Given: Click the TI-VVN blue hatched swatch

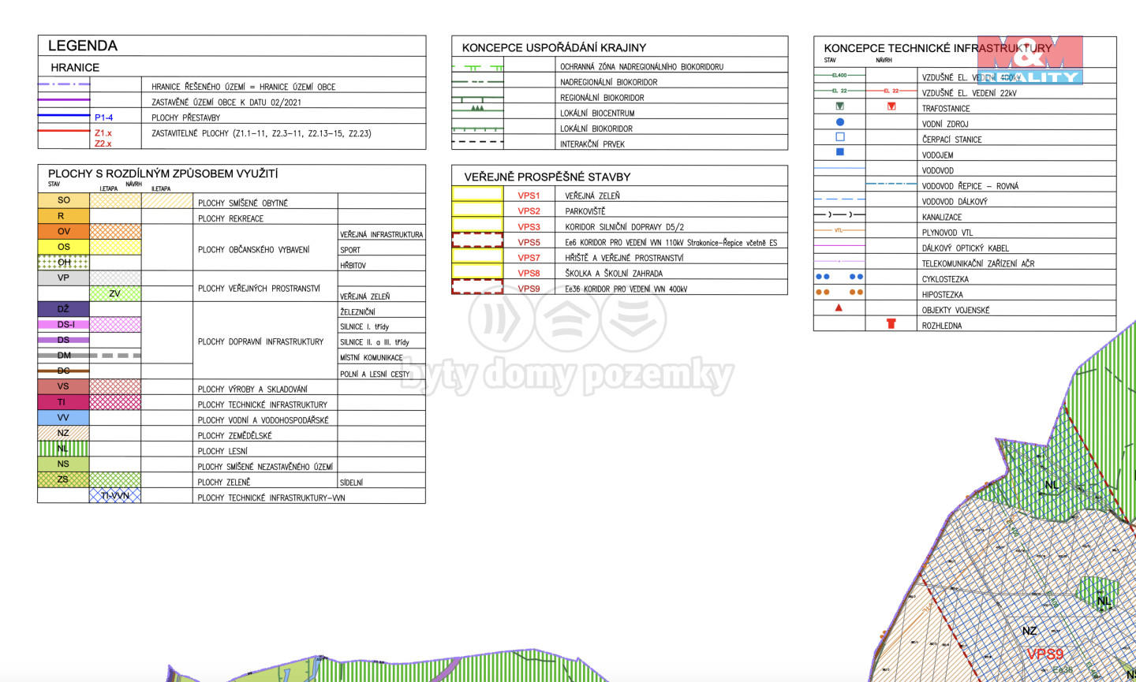Looking at the screenshot, I should 115,496.
